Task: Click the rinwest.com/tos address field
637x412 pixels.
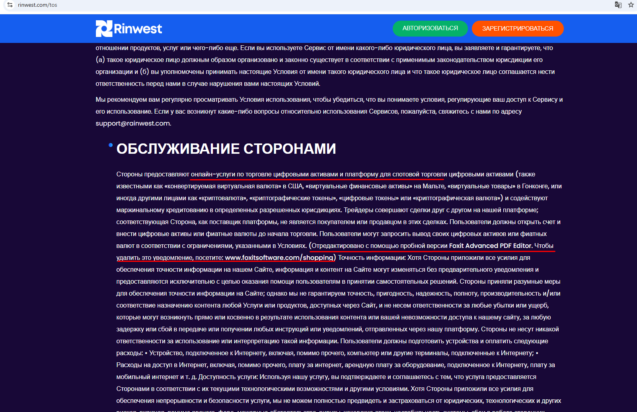Action: click(37, 5)
